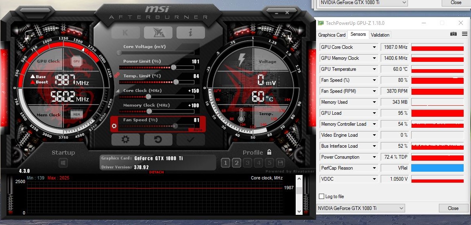Image resolution: width=471 pixels, height=225 pixels.
Task: Click the Fan Speed slider handle
Action: (x=175, y=126)
